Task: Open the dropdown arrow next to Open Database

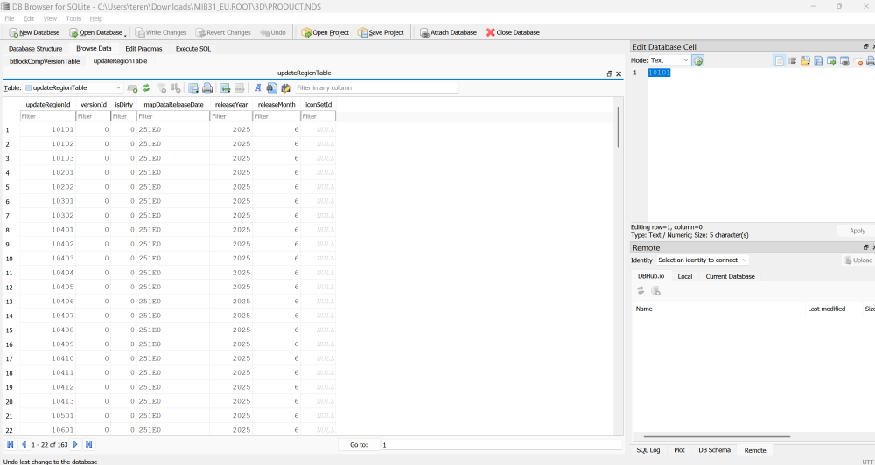Action: 125,34
